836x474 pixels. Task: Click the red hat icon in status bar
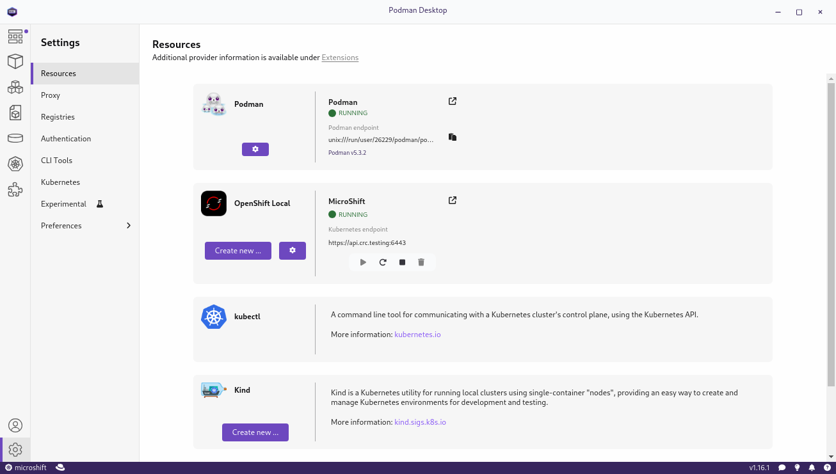click(x=60, y=468)
